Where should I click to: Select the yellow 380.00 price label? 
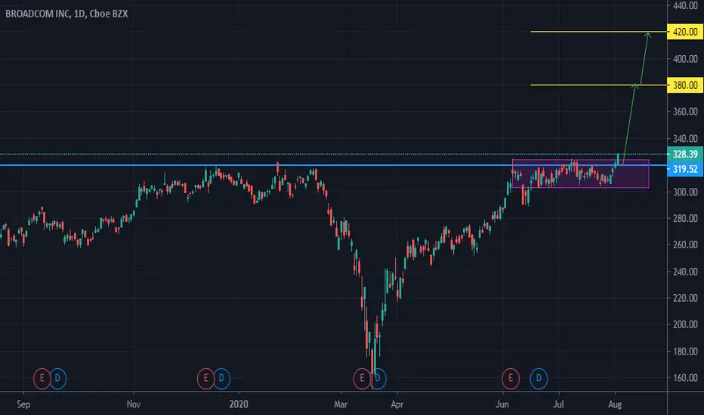[685, 85]
